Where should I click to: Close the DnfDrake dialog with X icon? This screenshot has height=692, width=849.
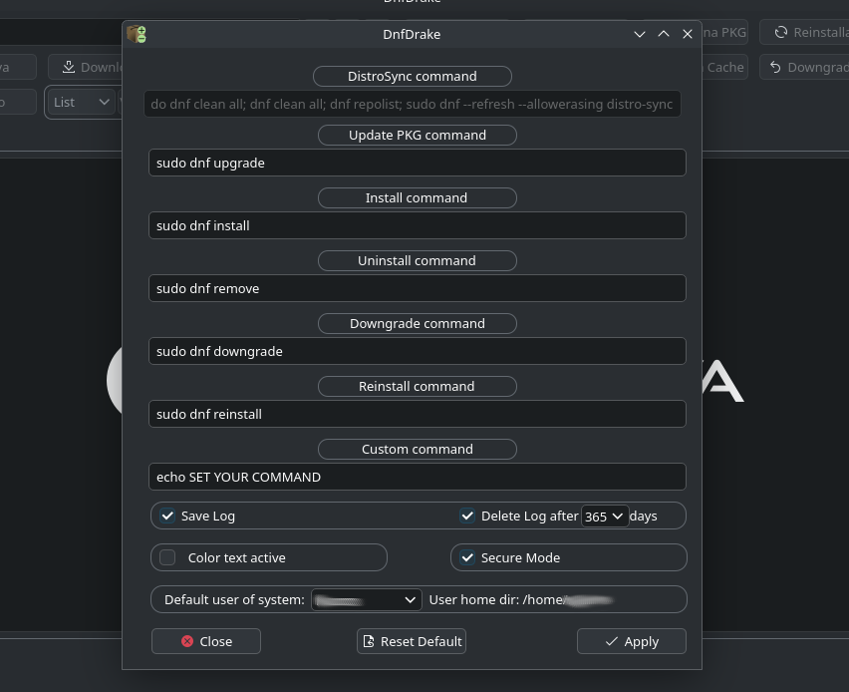pyautogui.click(x=688, y=34)
